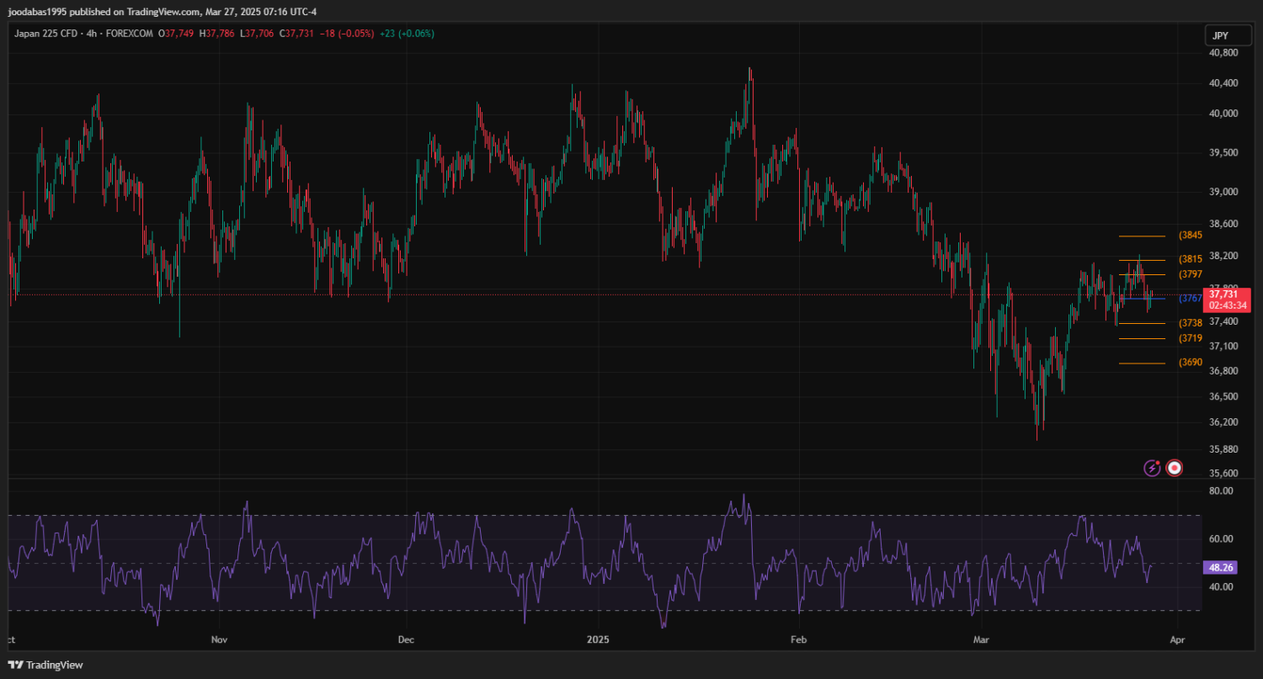Click the red circle event marker icon
This screenshot has width=1263, height=679.
point(1175,468)
